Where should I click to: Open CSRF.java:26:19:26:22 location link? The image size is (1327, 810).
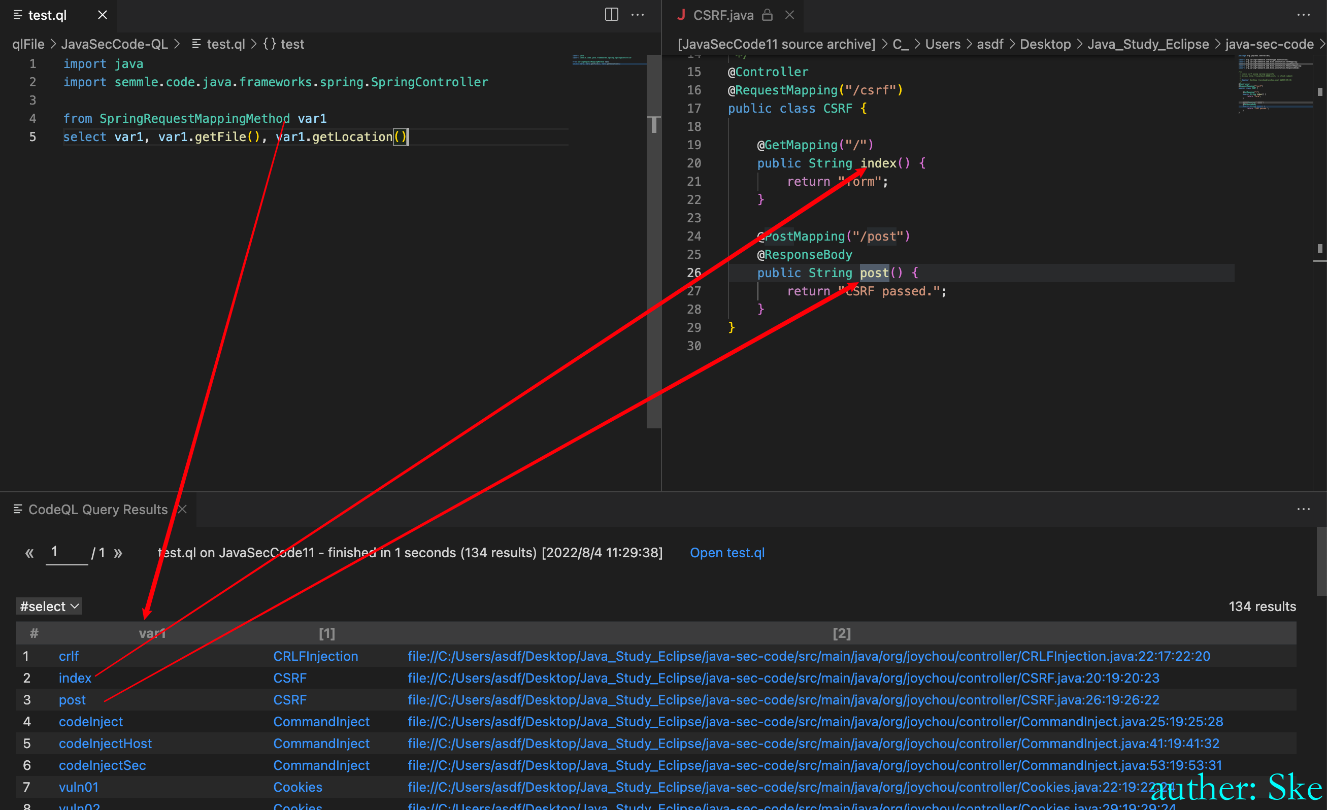click(784, 700)
